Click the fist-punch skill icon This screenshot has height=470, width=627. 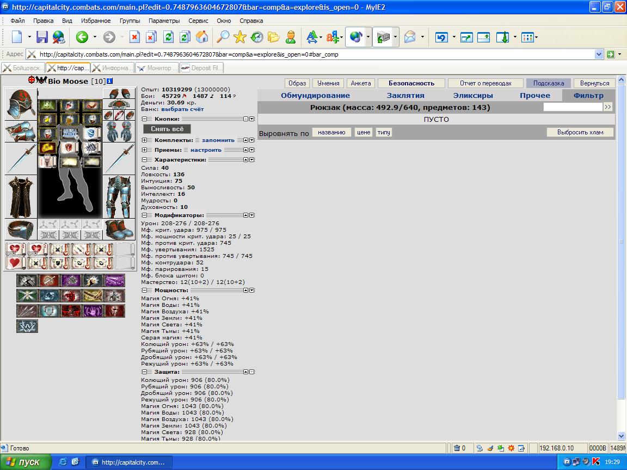(93, 280)
